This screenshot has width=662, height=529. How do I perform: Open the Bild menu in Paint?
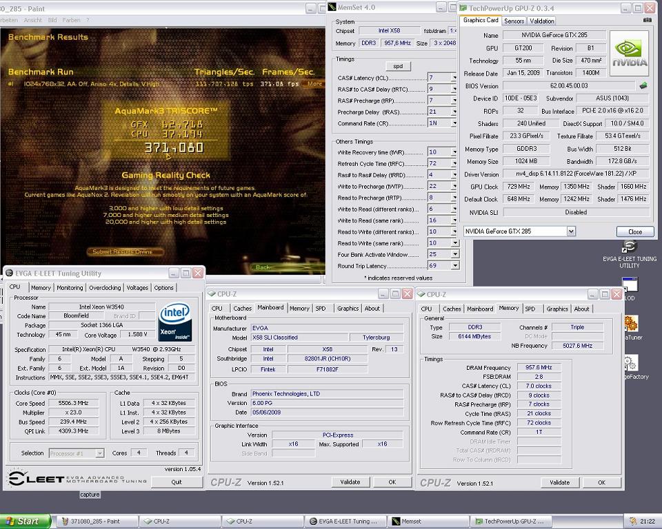[52, 20]
